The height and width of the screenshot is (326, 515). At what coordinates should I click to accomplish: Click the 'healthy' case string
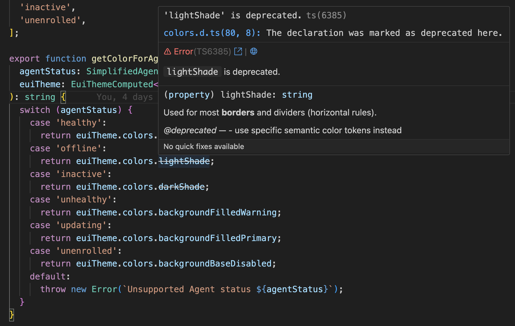[78, 123]
